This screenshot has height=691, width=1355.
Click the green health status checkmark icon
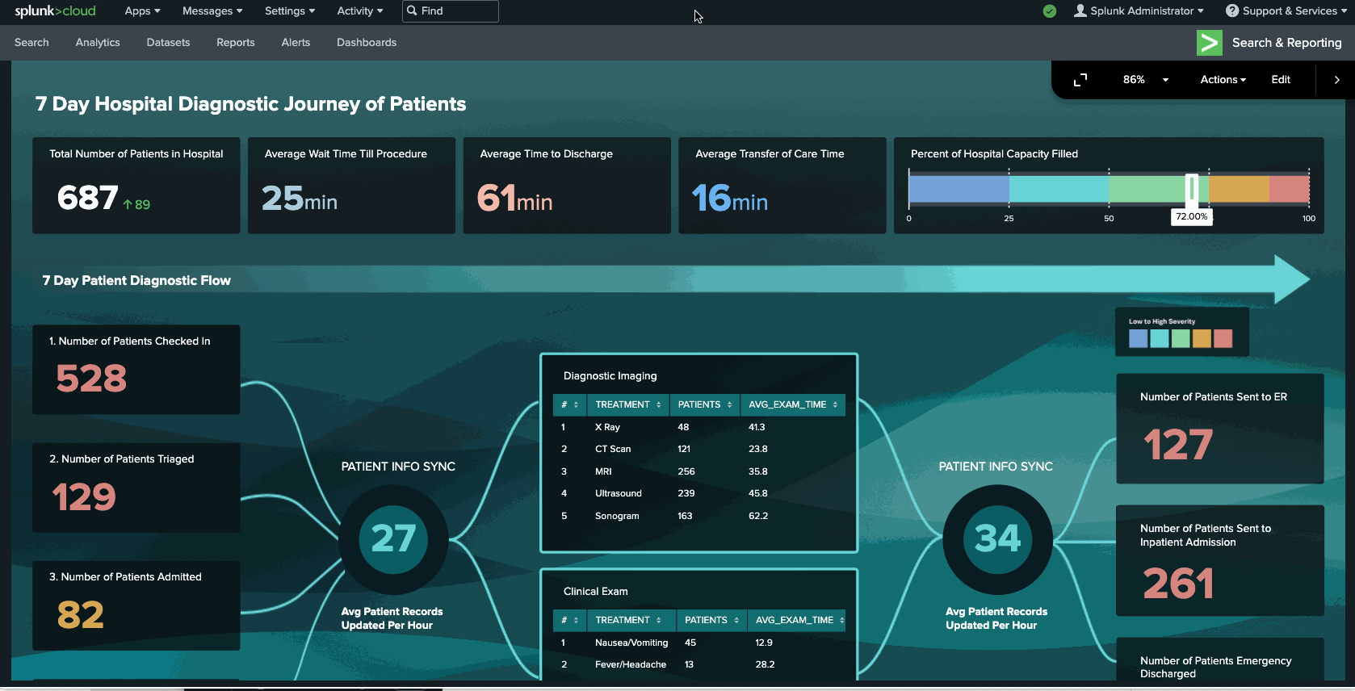tap(1049, 11)
